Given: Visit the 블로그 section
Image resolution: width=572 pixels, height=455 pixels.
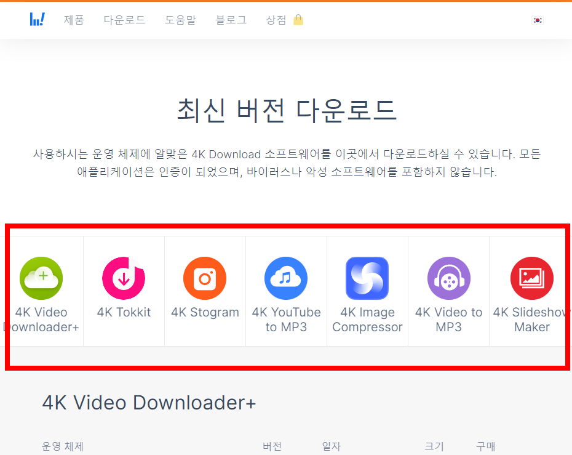Looking at the screenshot, I should (x=231, y=20).
